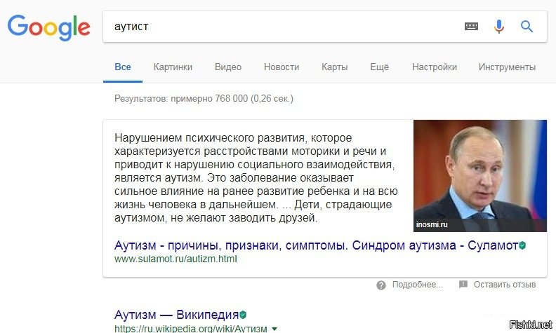Click the feedback flag icon

coord(463,285)
